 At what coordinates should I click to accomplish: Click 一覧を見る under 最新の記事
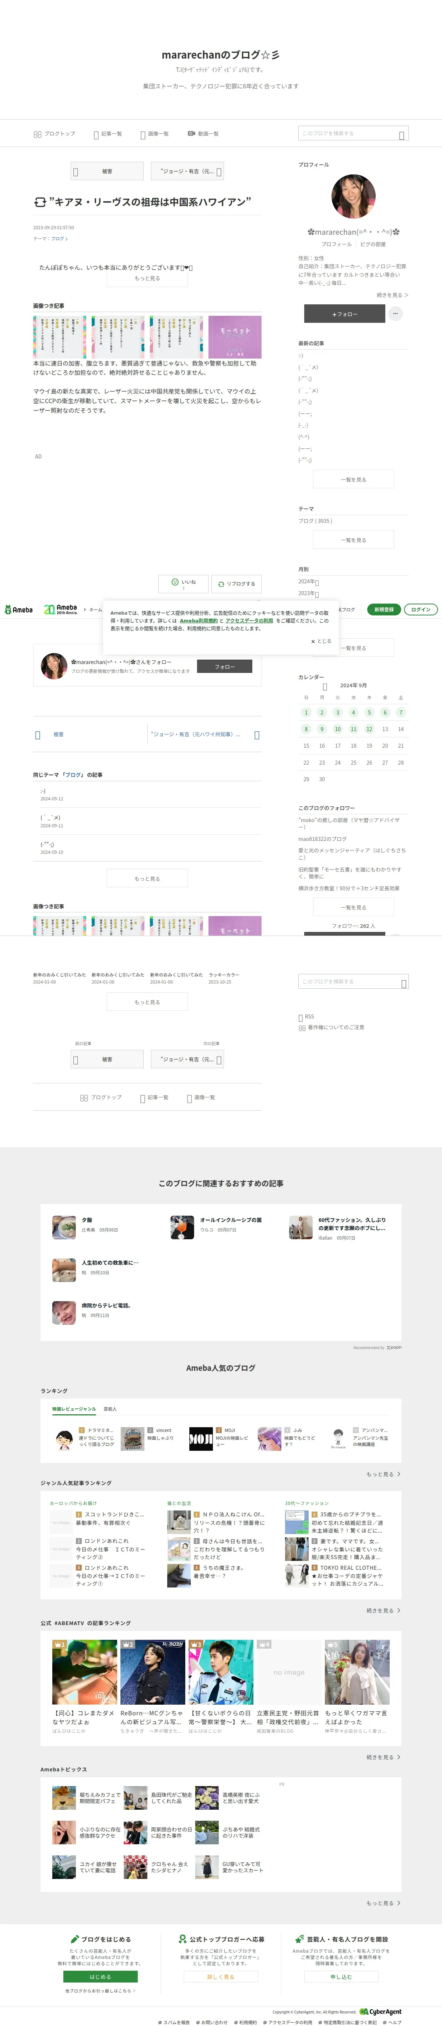[353, 479]
